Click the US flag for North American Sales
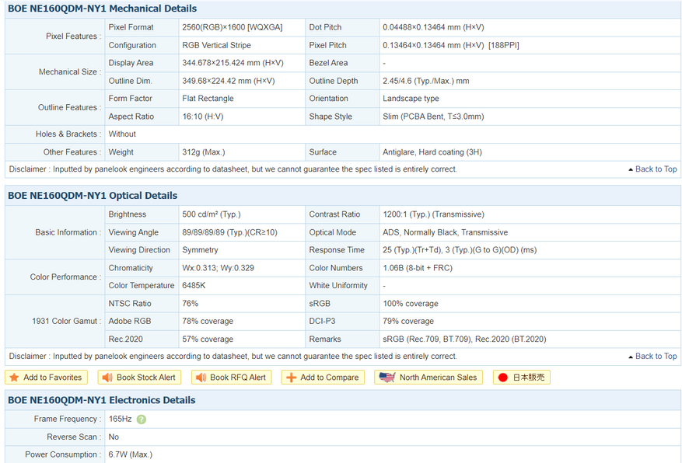 coord(386,378)
